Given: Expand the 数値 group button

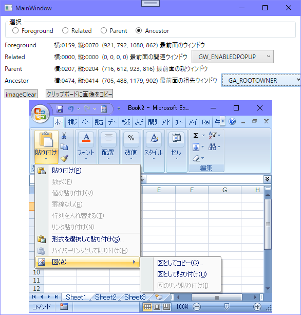Looking at the screenshot, I should click(x=131, y=146).
